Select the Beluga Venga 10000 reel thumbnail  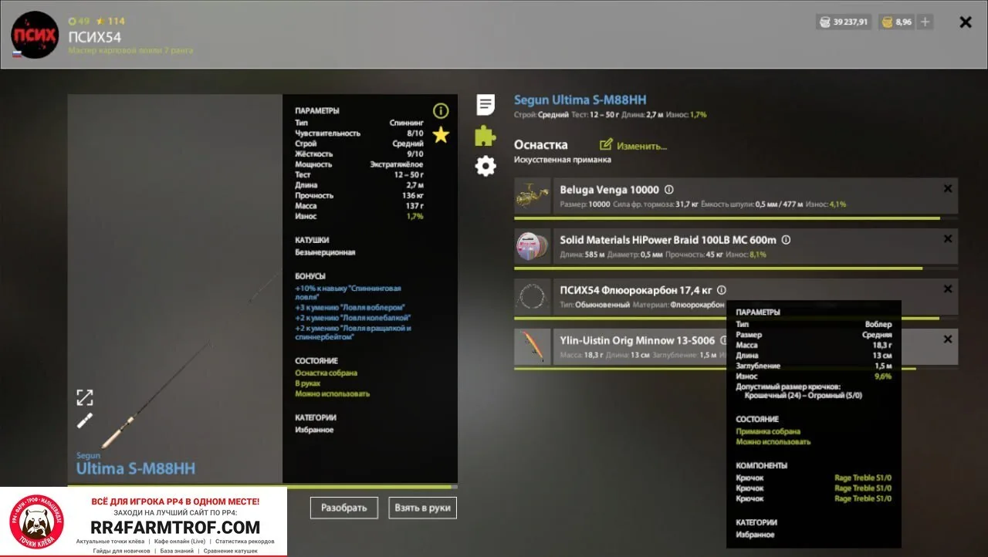[x=533, y=196]
